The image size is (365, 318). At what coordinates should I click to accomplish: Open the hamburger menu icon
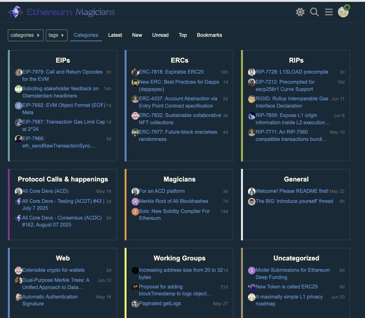329,12
